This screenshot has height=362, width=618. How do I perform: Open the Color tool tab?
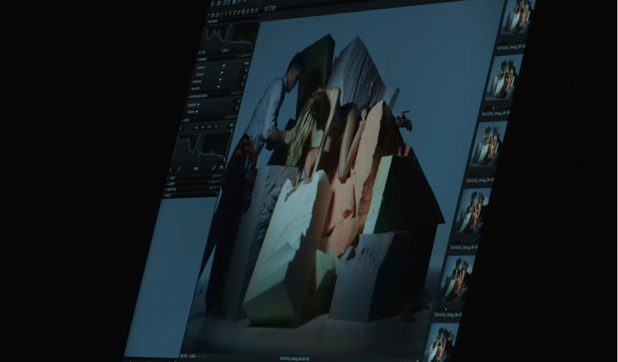pyautogui.click(x=217, y=15)
